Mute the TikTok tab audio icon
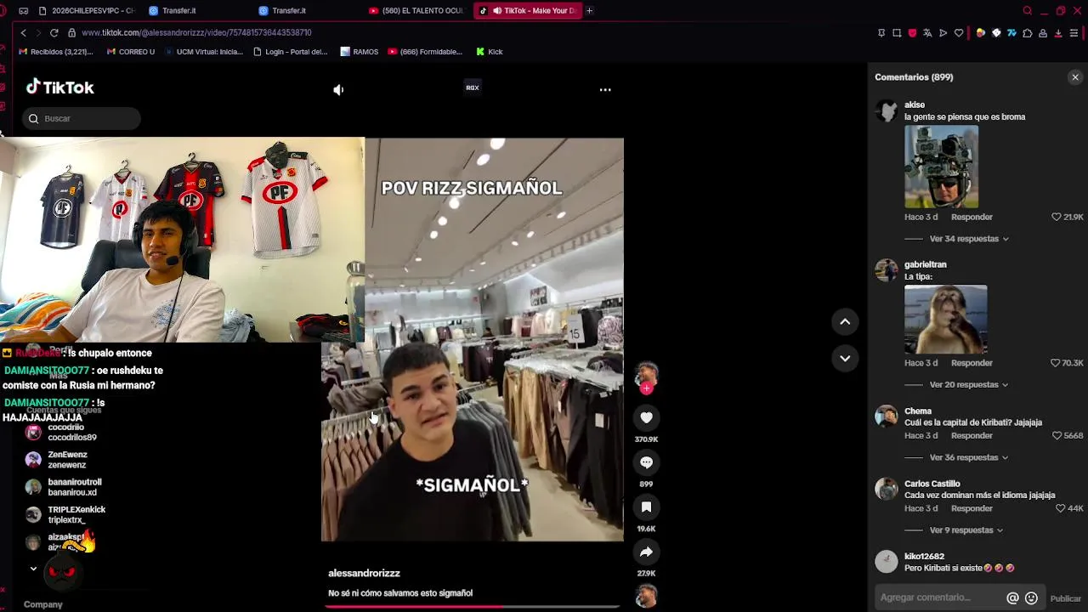Viewport: 1088px width, 612px height. coord(497,11)
